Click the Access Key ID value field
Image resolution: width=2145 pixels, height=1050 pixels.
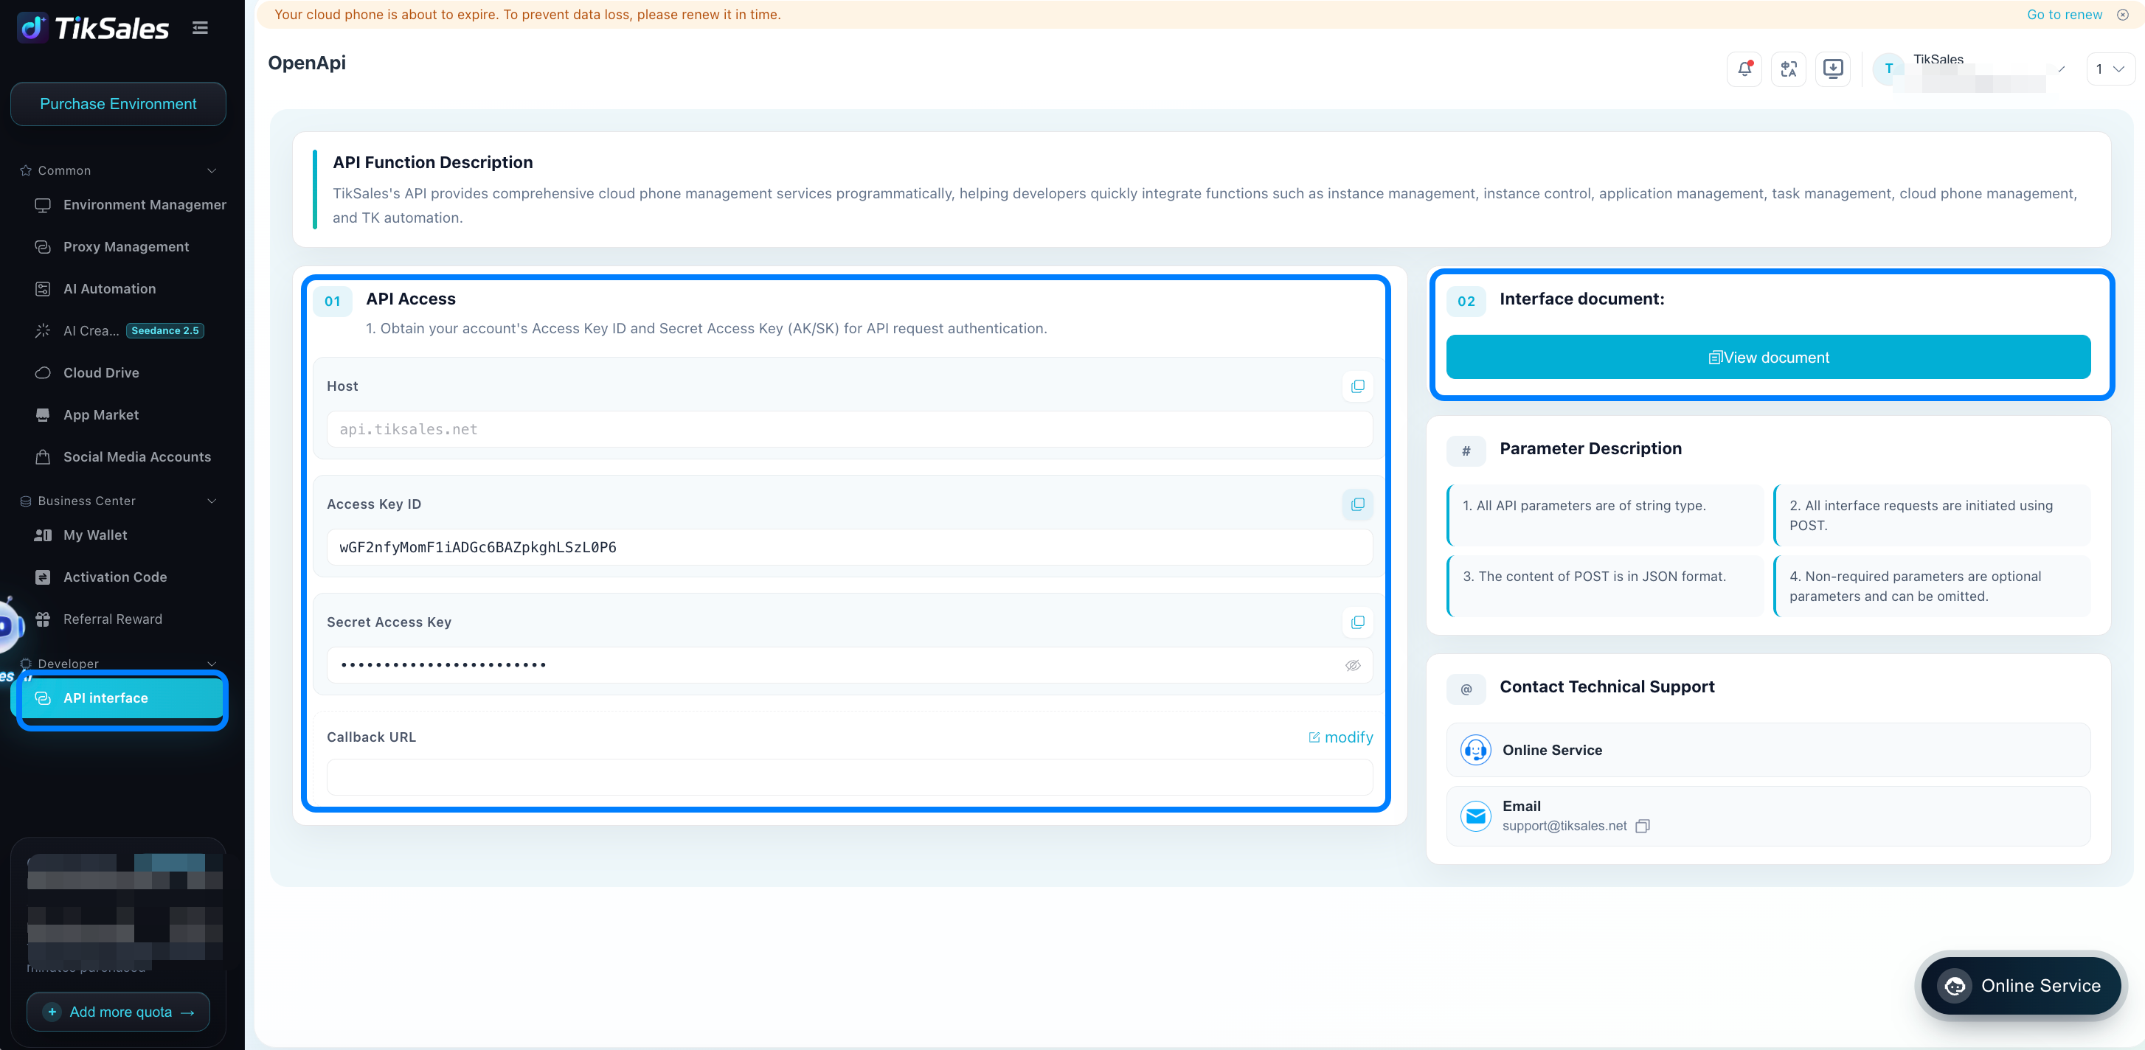(x=849, y=548)
